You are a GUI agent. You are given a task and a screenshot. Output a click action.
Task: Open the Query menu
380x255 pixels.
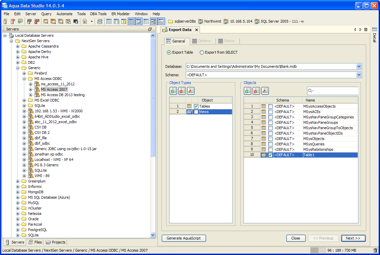point(46,14)
